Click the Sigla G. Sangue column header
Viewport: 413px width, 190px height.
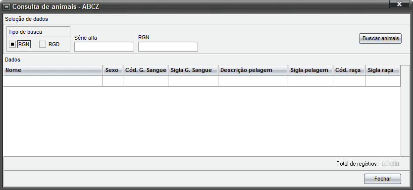(193, 70)
